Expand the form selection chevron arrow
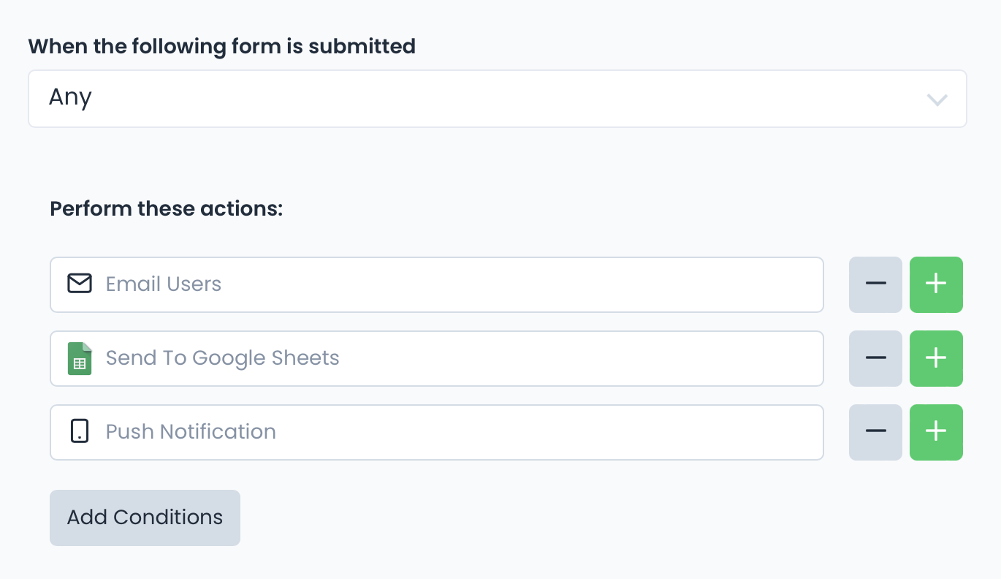1001x579 pixels. coord(937,100)
